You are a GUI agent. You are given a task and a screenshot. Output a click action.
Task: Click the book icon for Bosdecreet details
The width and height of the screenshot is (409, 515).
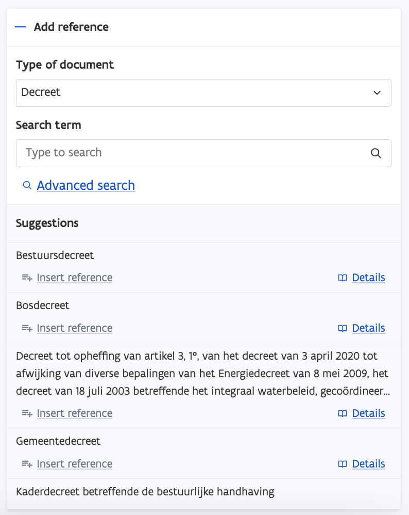click(x=343, y=328)
